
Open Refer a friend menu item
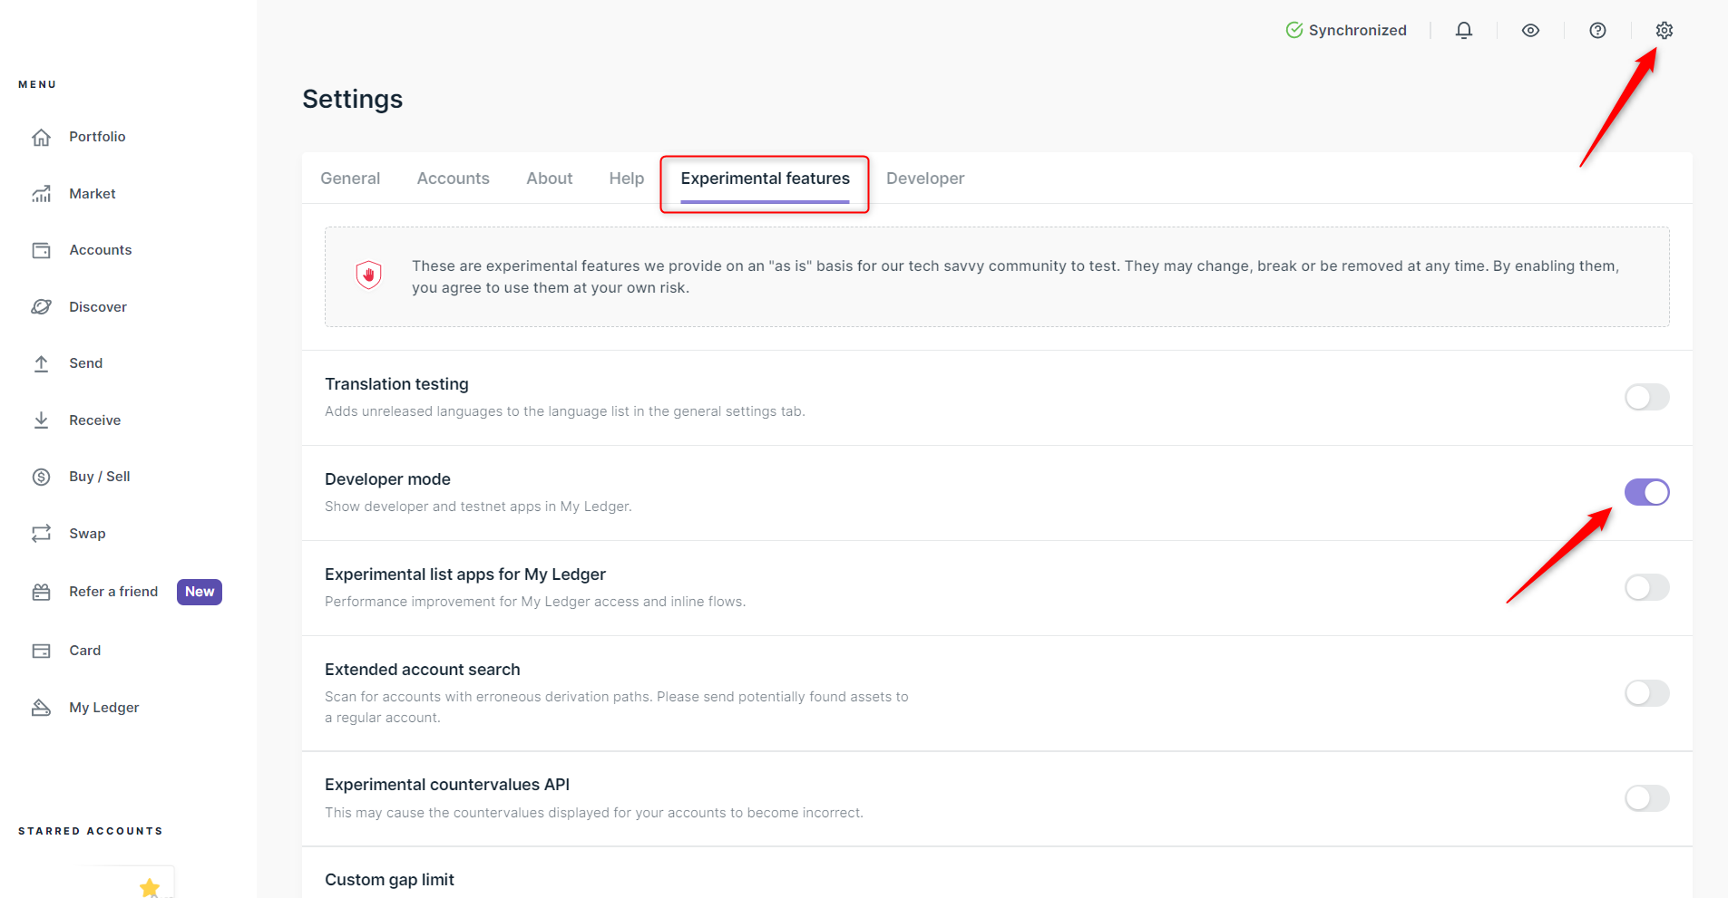click(x=113, y=592)
